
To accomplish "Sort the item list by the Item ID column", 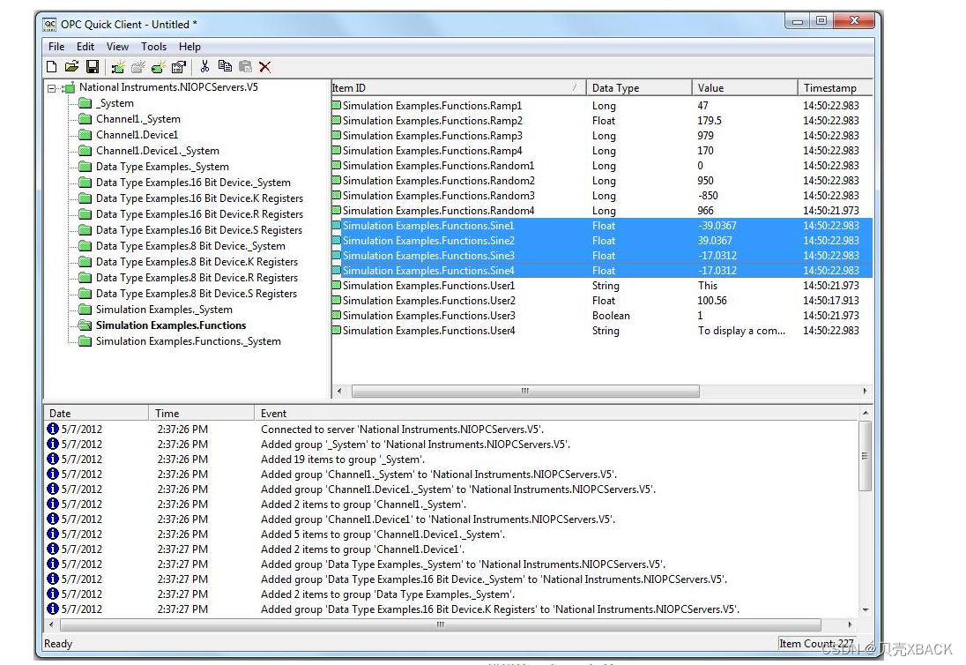I will pyautogui.click(x=458, y=88).
